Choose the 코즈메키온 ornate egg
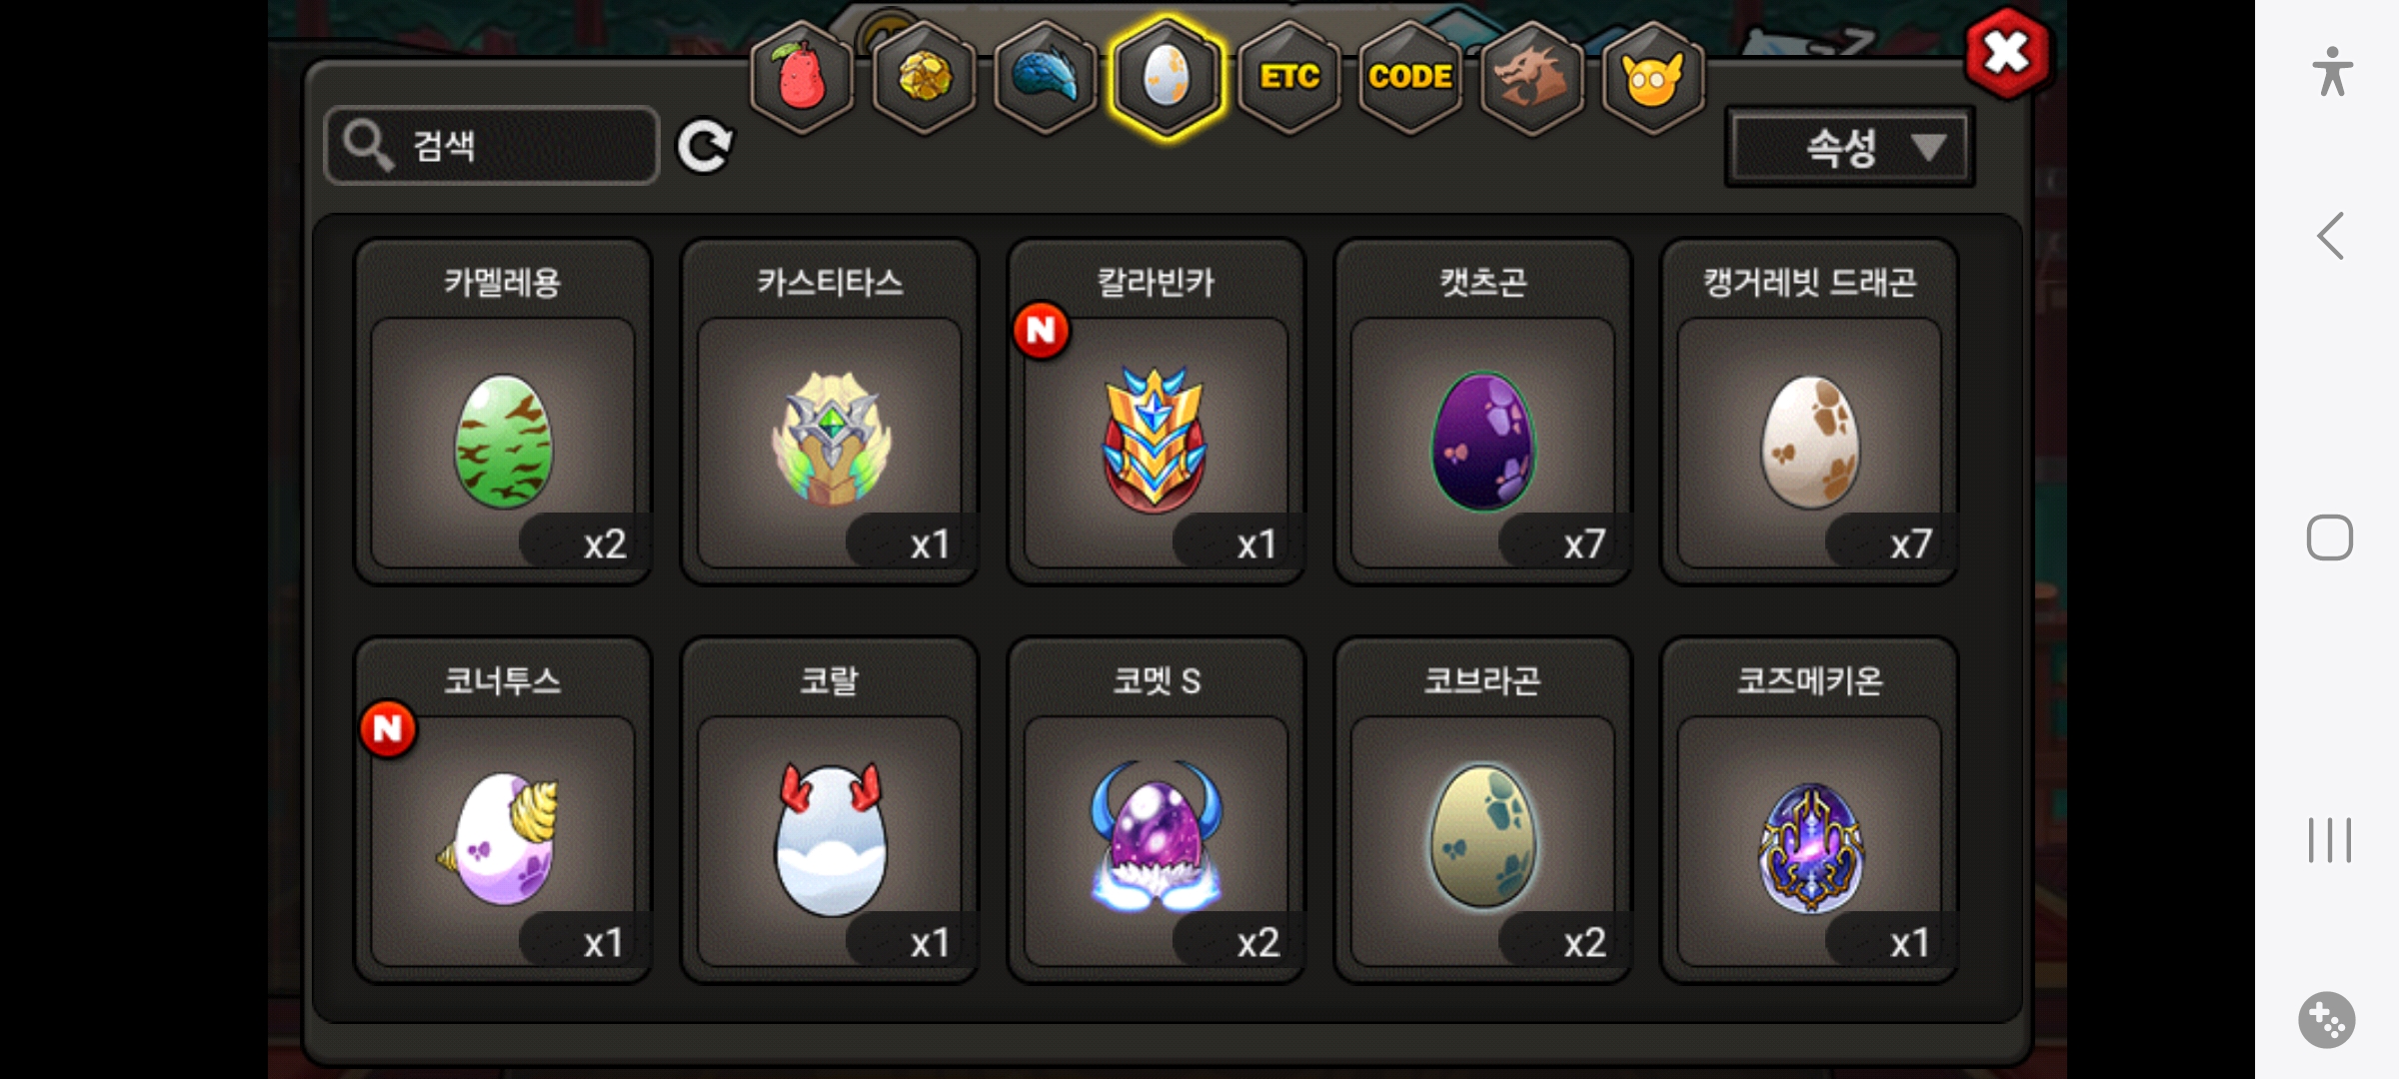The width and height of the screenshot is (2399, 1079). click(x=1809, y=810)
